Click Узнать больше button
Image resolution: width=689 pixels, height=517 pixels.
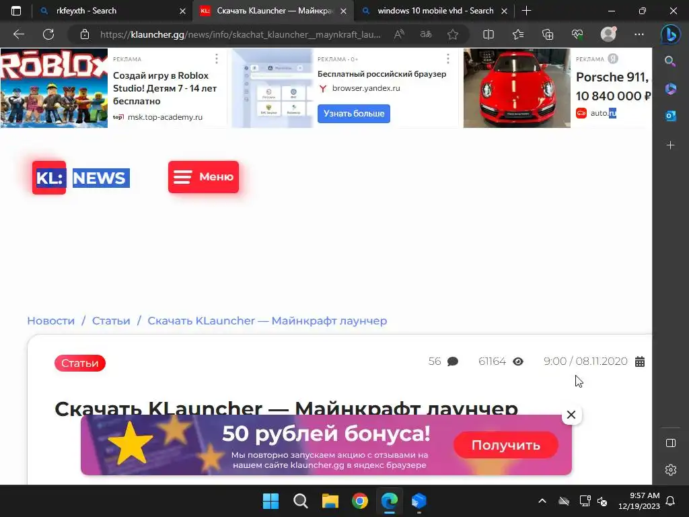pyautogui.click(x=354, y=113)
